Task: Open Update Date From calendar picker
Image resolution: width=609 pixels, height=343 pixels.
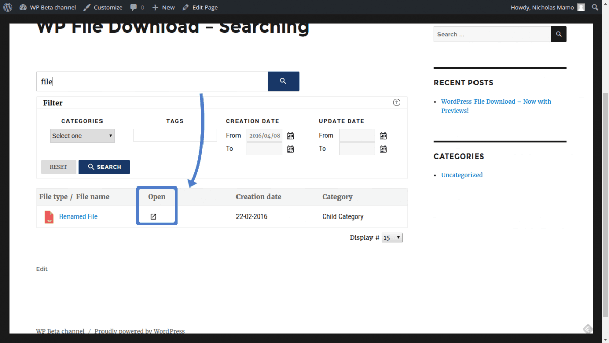Action: pos(383,136)
